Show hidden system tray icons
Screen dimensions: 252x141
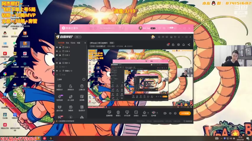(221, 138)
